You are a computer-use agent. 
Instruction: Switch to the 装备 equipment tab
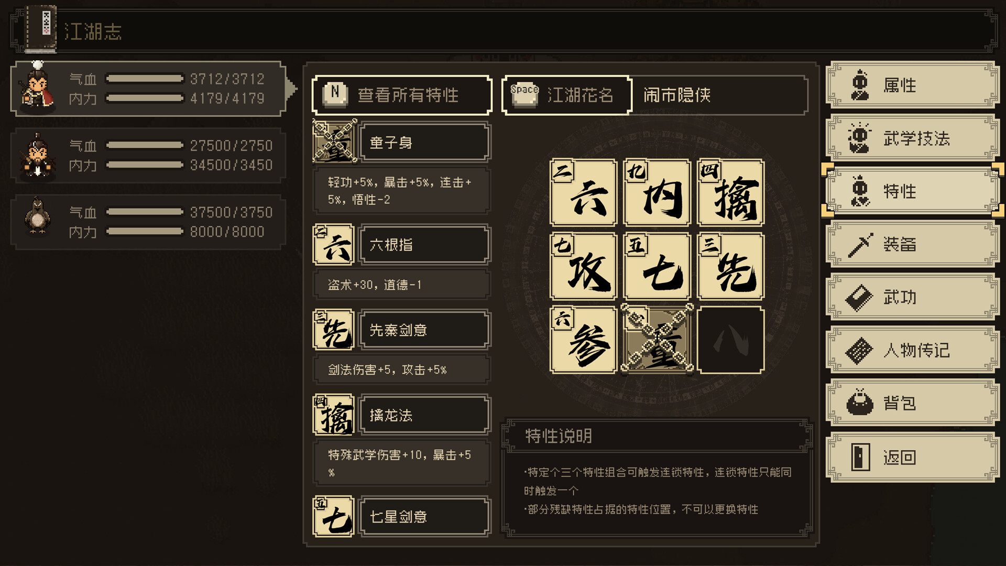[912, 244]
